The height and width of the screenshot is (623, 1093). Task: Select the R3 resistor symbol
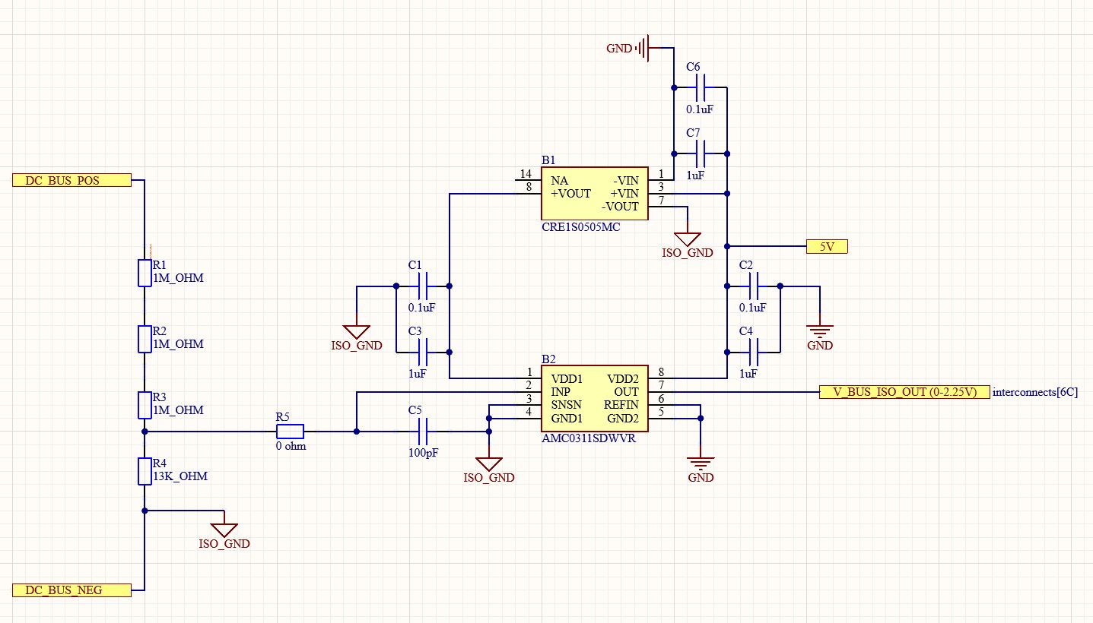[144, 405]
